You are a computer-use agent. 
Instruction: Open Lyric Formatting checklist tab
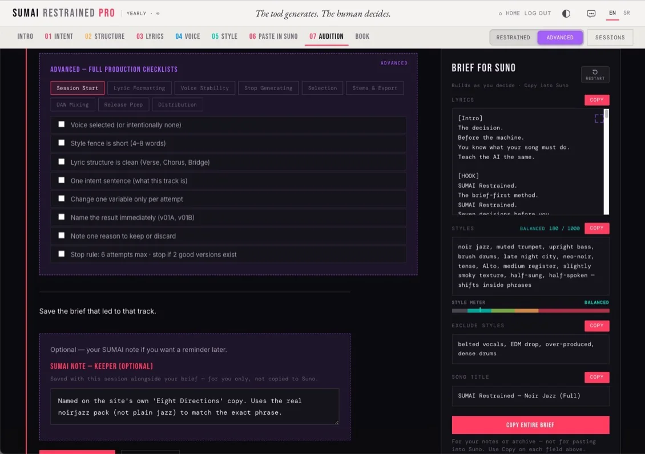(x=139, y=88)
